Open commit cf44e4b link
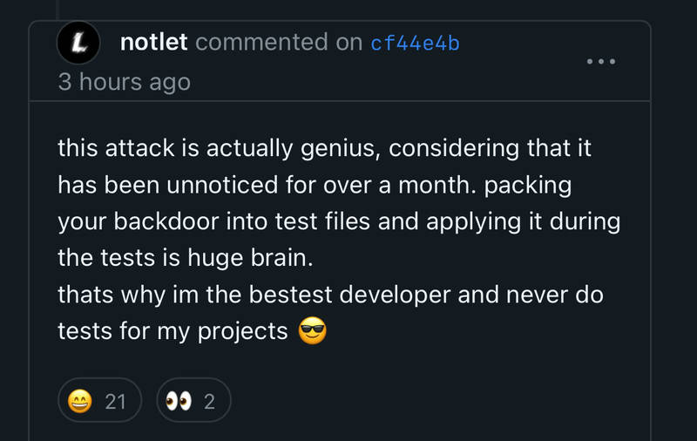The height and width of the screenshot is (441, 697). pyautogui.click(x=416, y=43)
